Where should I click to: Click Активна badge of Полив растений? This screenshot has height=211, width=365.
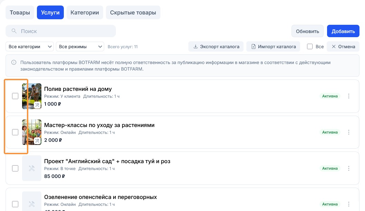pos(330,96)
